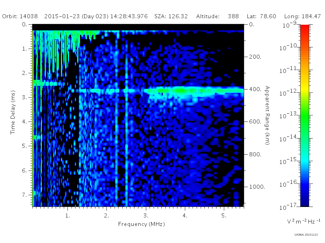Click the 'Altitude:' label

coord(208,16)
